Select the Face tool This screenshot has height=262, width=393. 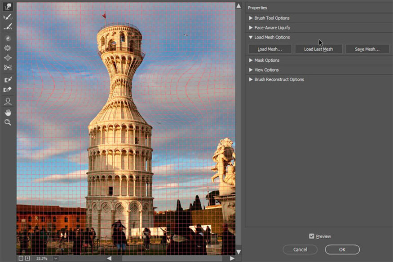coord(8,102)
